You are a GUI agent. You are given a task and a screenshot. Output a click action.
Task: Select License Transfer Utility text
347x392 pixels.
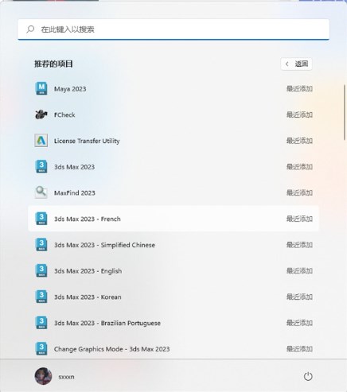pyautogui.click(x=87, y=141)
